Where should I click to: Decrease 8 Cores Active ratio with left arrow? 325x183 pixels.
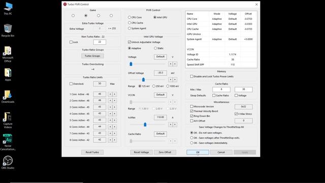tap(110, 140)
